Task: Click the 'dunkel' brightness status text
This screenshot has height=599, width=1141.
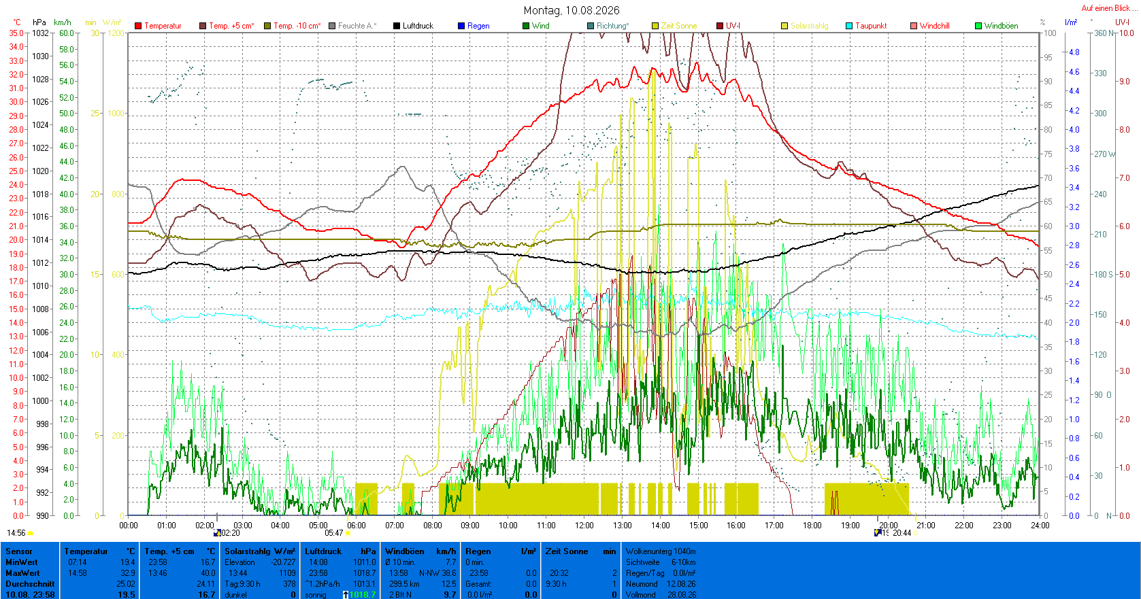Action: [236, 595]
